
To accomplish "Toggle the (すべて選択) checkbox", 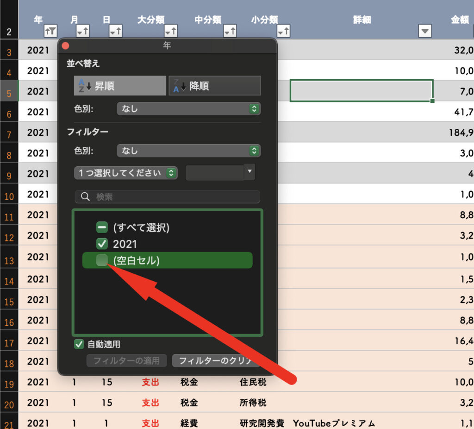I will click(102, 227).
